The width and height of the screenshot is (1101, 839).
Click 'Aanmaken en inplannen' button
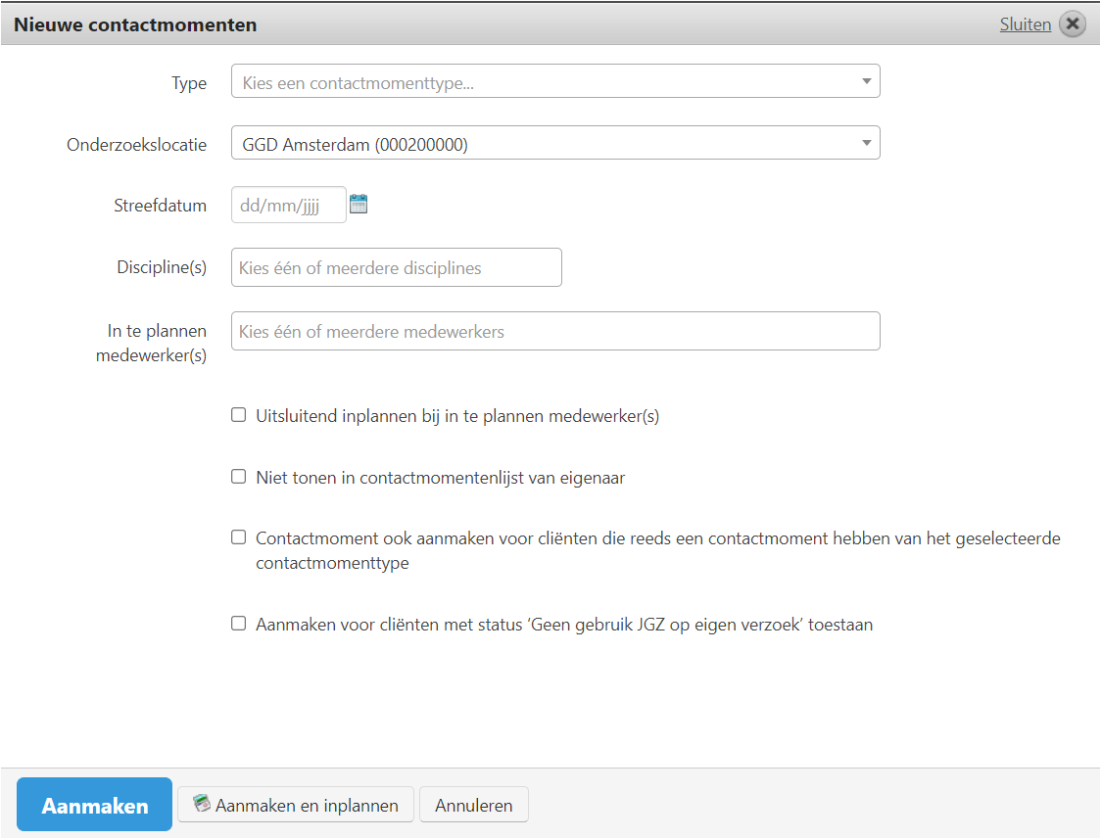[296, 806]
